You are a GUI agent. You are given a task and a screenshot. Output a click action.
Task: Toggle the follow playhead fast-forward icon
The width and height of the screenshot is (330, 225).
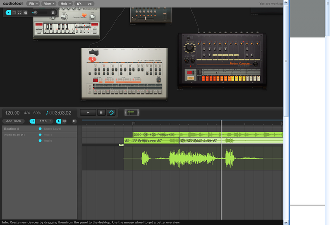coord(74,121)
